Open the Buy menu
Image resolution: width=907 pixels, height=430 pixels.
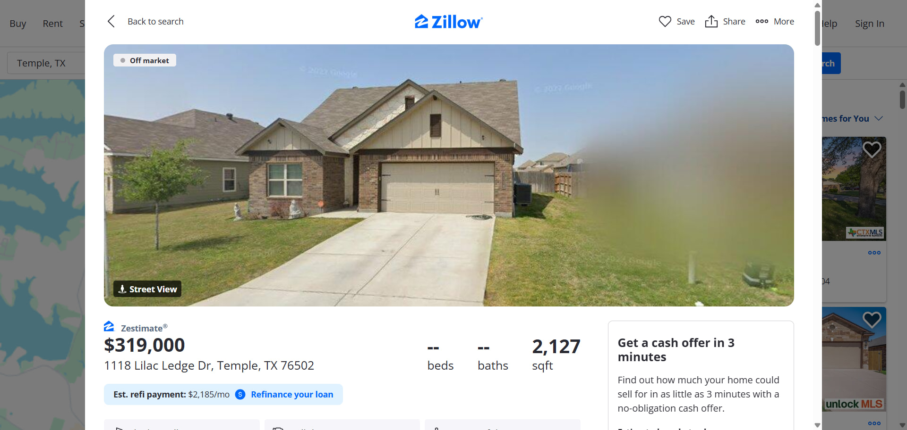pyautogui.click(x=18, y=24)
